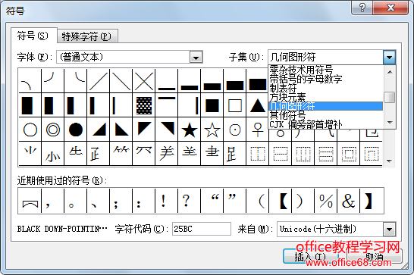The height and width of the screenshot is (275, 414).
Task: Click the subset list scrollbar thumb
Action: 390,98
